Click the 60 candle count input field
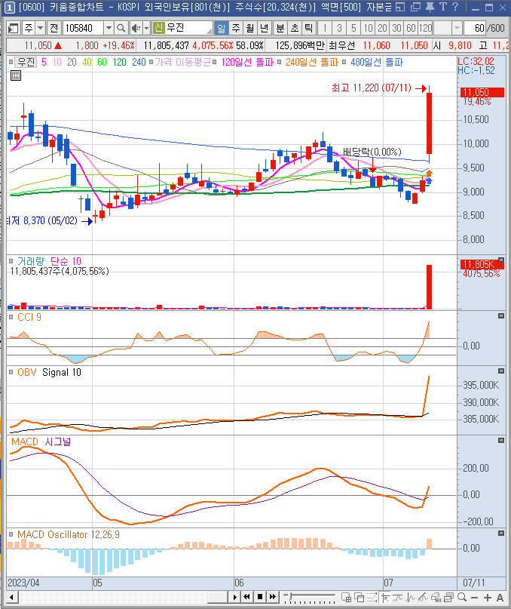The image size is (511, 609). 475,28
